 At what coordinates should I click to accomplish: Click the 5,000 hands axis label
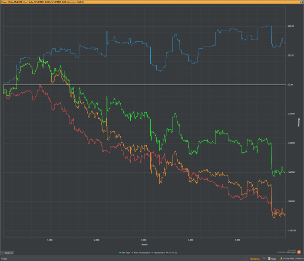238,240
